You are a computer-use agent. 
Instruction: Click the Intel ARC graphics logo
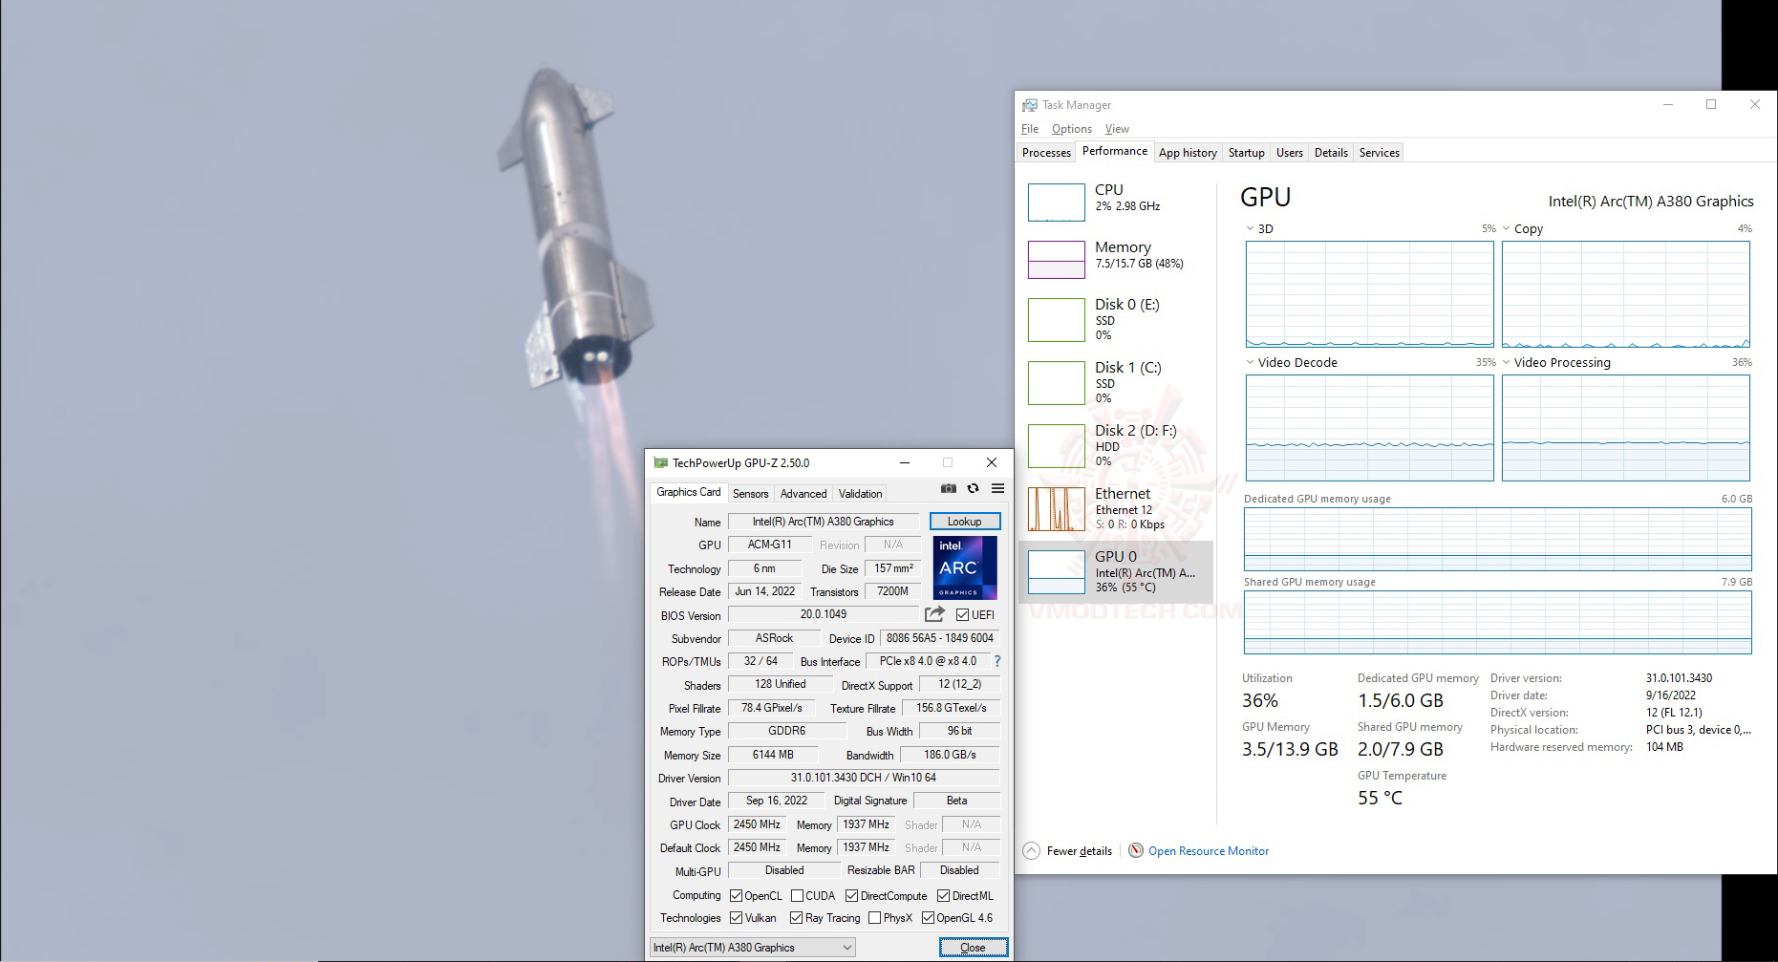tap(965, 567)
